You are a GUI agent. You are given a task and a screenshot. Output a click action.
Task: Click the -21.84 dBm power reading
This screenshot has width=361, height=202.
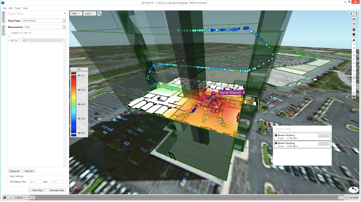pyautogui.click(x=292, y=138)
